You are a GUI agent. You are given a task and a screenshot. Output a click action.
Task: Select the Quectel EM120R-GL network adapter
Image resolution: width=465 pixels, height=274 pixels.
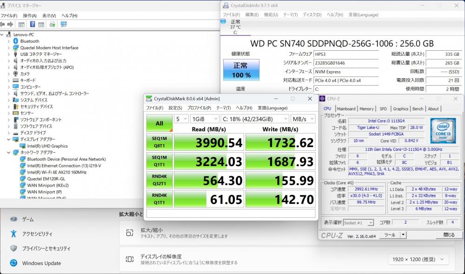pos(46,179)
